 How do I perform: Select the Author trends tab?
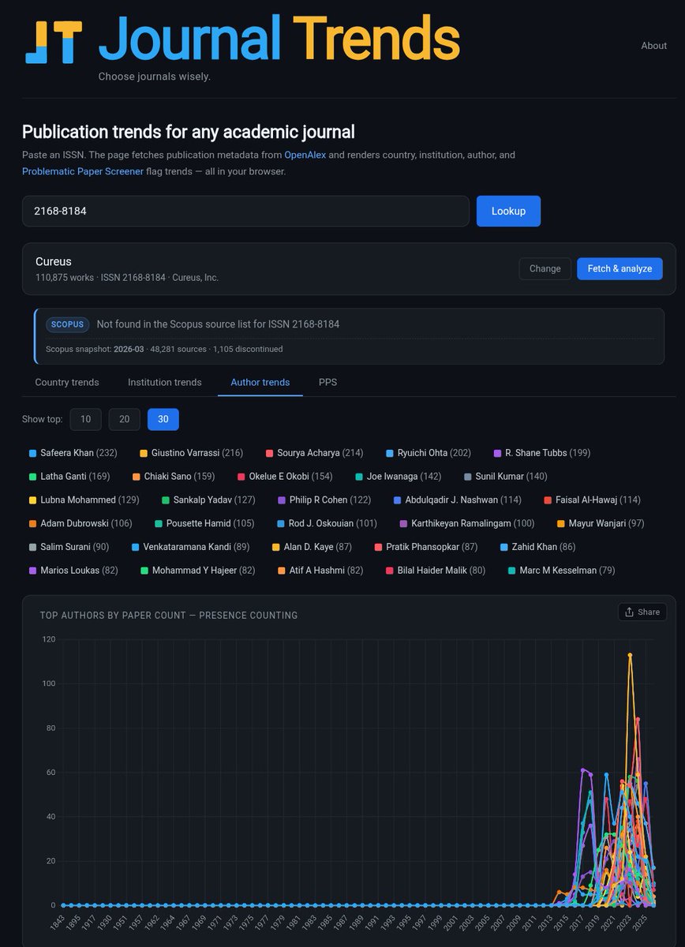click(x=260, y=382)
